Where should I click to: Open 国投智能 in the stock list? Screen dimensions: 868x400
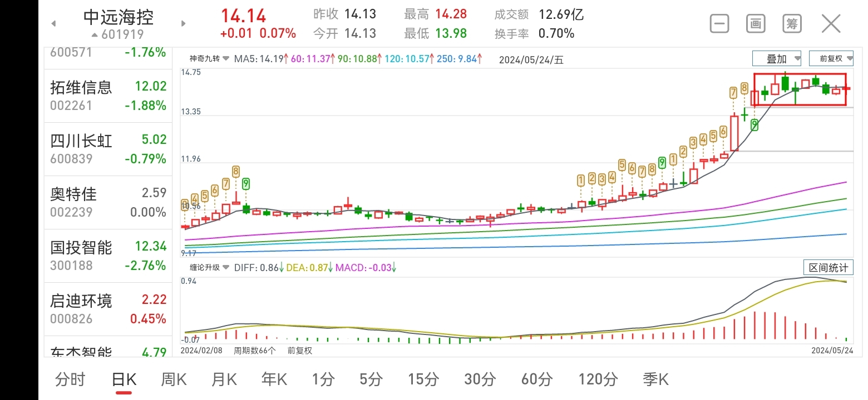[x=108, y=256]
